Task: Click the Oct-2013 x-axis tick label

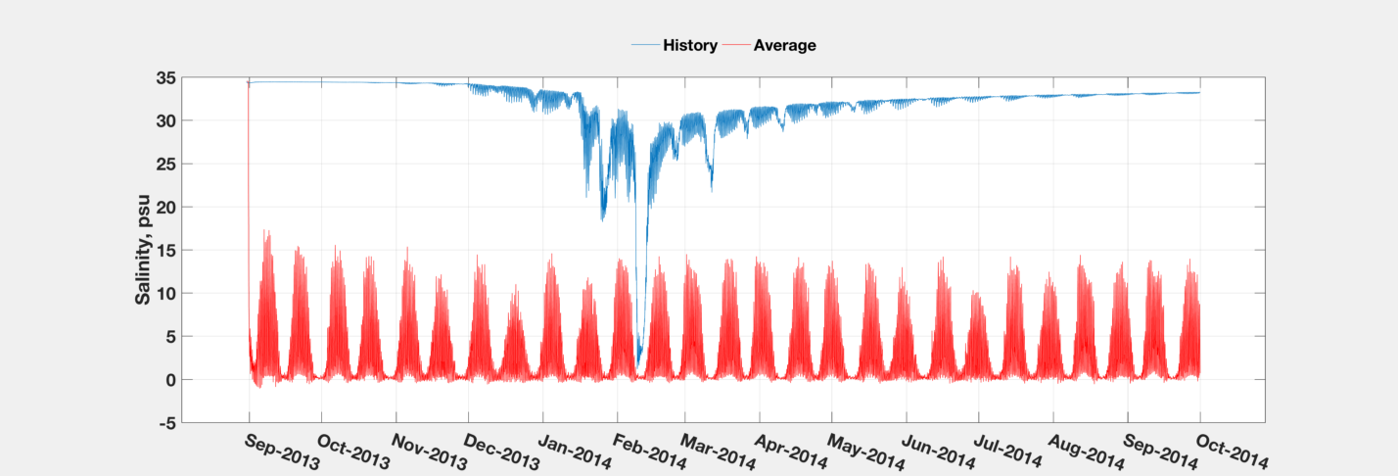Action: (353, 451)
